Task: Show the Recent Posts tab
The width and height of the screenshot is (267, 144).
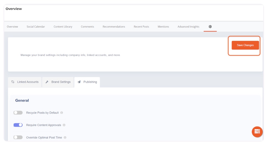Action: 141,27
